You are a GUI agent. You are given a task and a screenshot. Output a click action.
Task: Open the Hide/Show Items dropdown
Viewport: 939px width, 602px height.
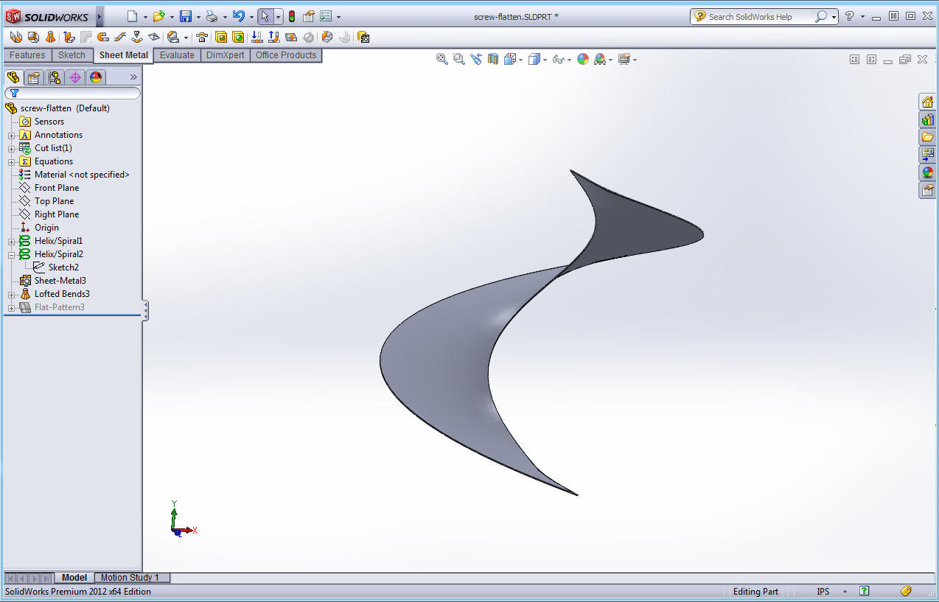pos(570,60)
